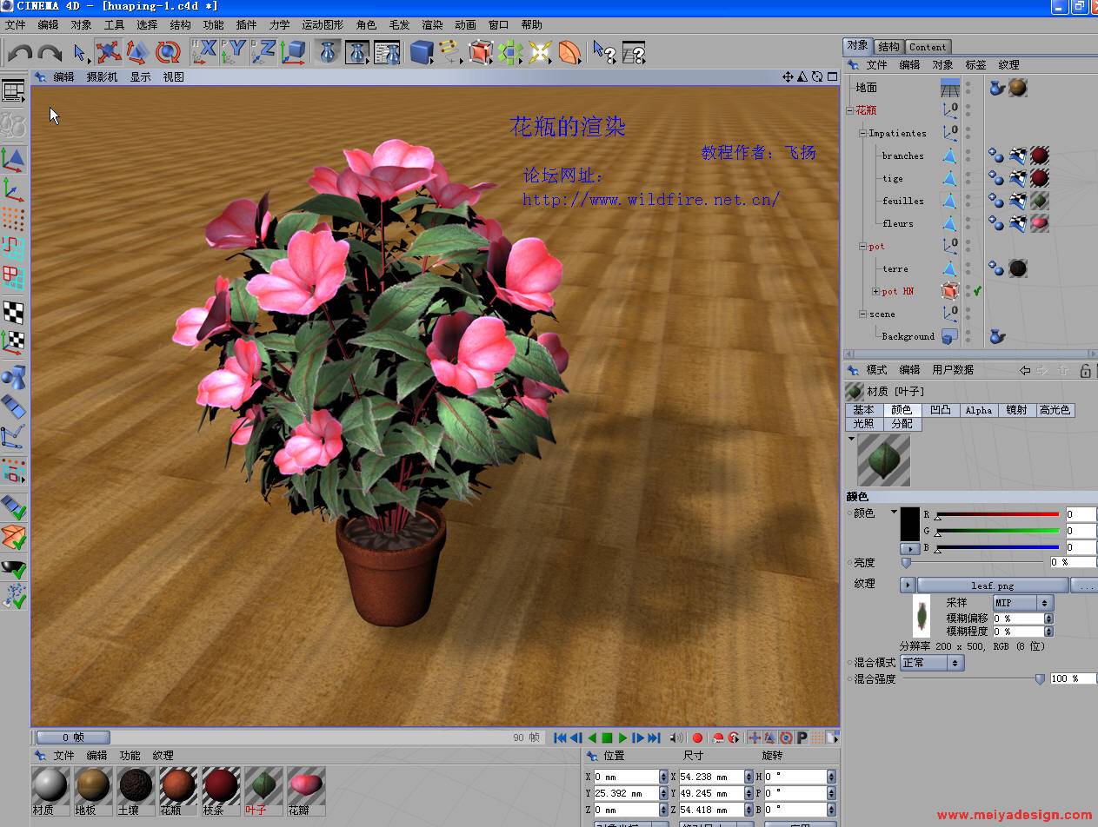The image size is (1098, 827).
Task: Toggle visibility dots for branches object
Action: (x=968, y=156)
